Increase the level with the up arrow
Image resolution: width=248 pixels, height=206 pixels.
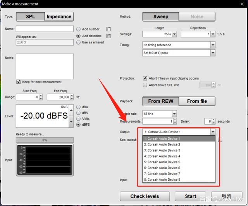tap(71, 110)
